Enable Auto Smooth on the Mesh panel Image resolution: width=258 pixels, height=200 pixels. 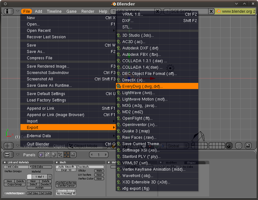click(66, 167)
